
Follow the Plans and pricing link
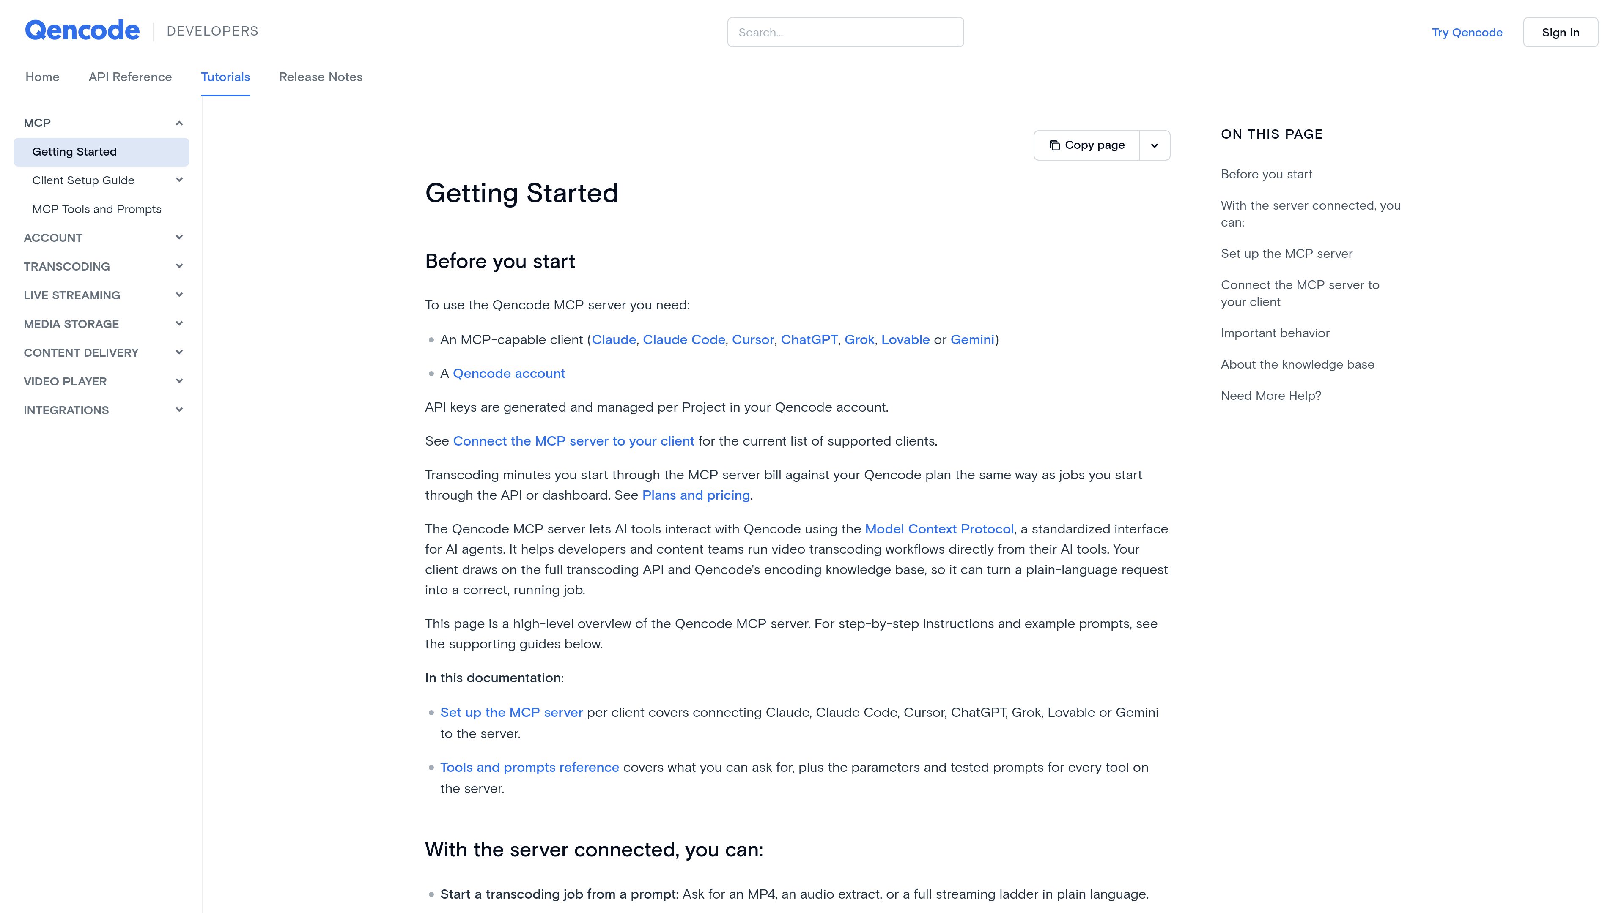(x=696, y=495)
